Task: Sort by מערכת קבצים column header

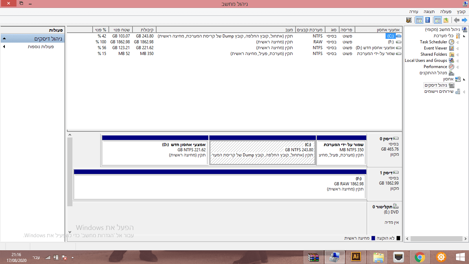Action: point(310,30)
